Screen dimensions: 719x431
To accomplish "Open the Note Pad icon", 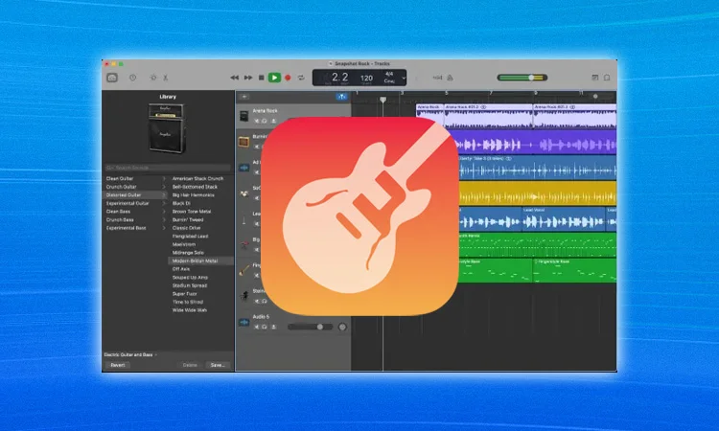I will (594, 78).
